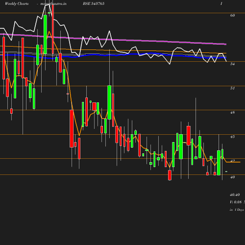Screen dimensions: 245x245
Task: Click the 51 price axis label
Action: pos(232,88)
